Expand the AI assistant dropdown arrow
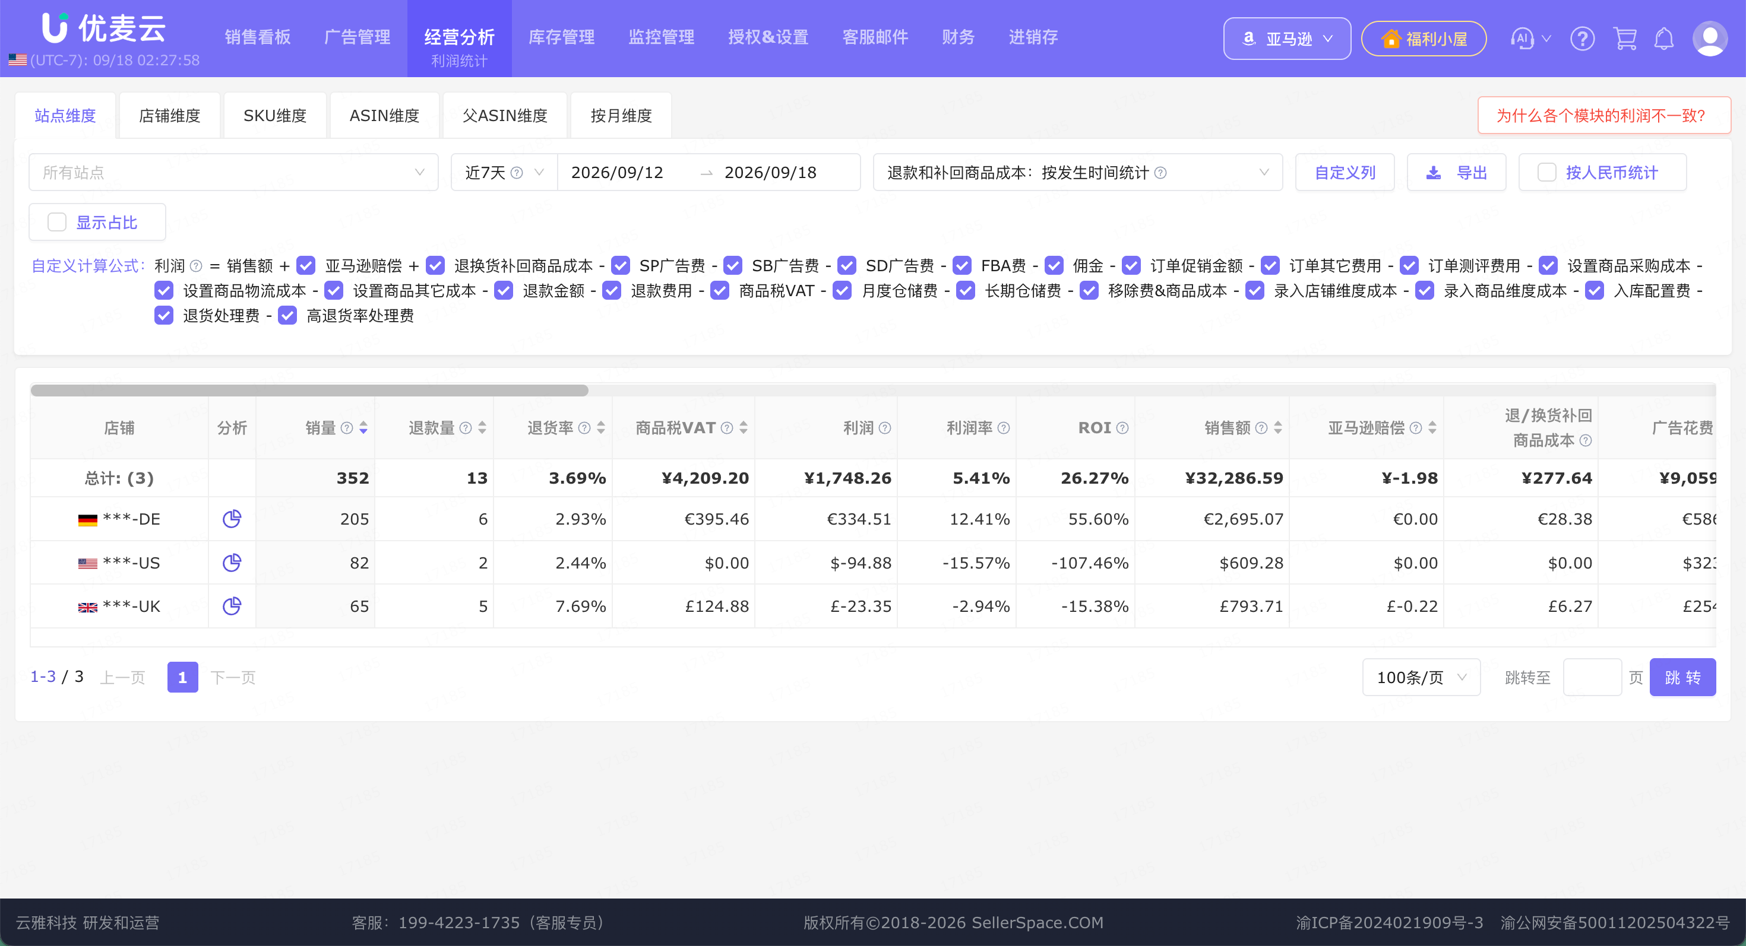The height and width of the screenshot is (946, 1746). click(x=1546, y=39)
